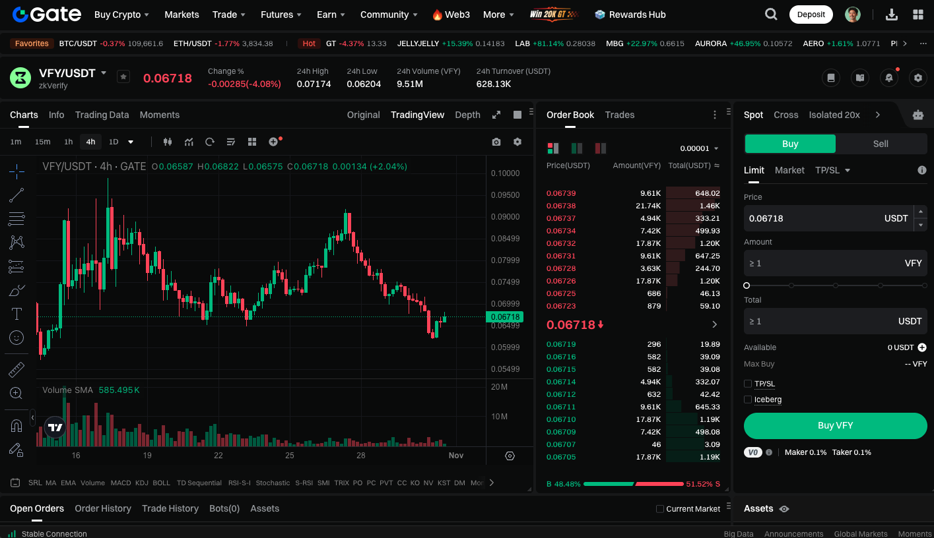
Task: Click the Deposit button
Action: (811, 15)
